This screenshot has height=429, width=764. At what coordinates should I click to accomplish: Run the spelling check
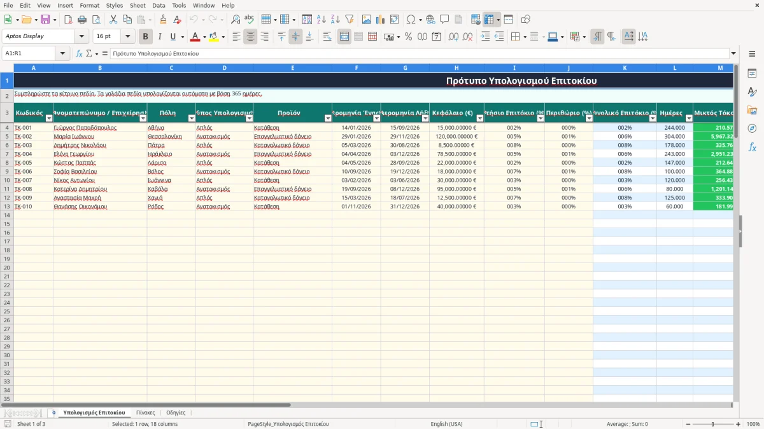click(x=249, y=20)
